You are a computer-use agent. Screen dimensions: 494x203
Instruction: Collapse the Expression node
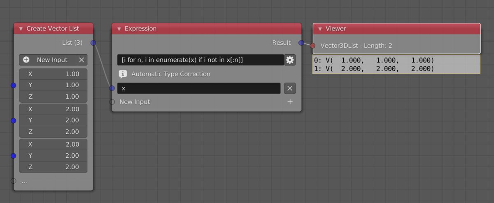[119, 29]
